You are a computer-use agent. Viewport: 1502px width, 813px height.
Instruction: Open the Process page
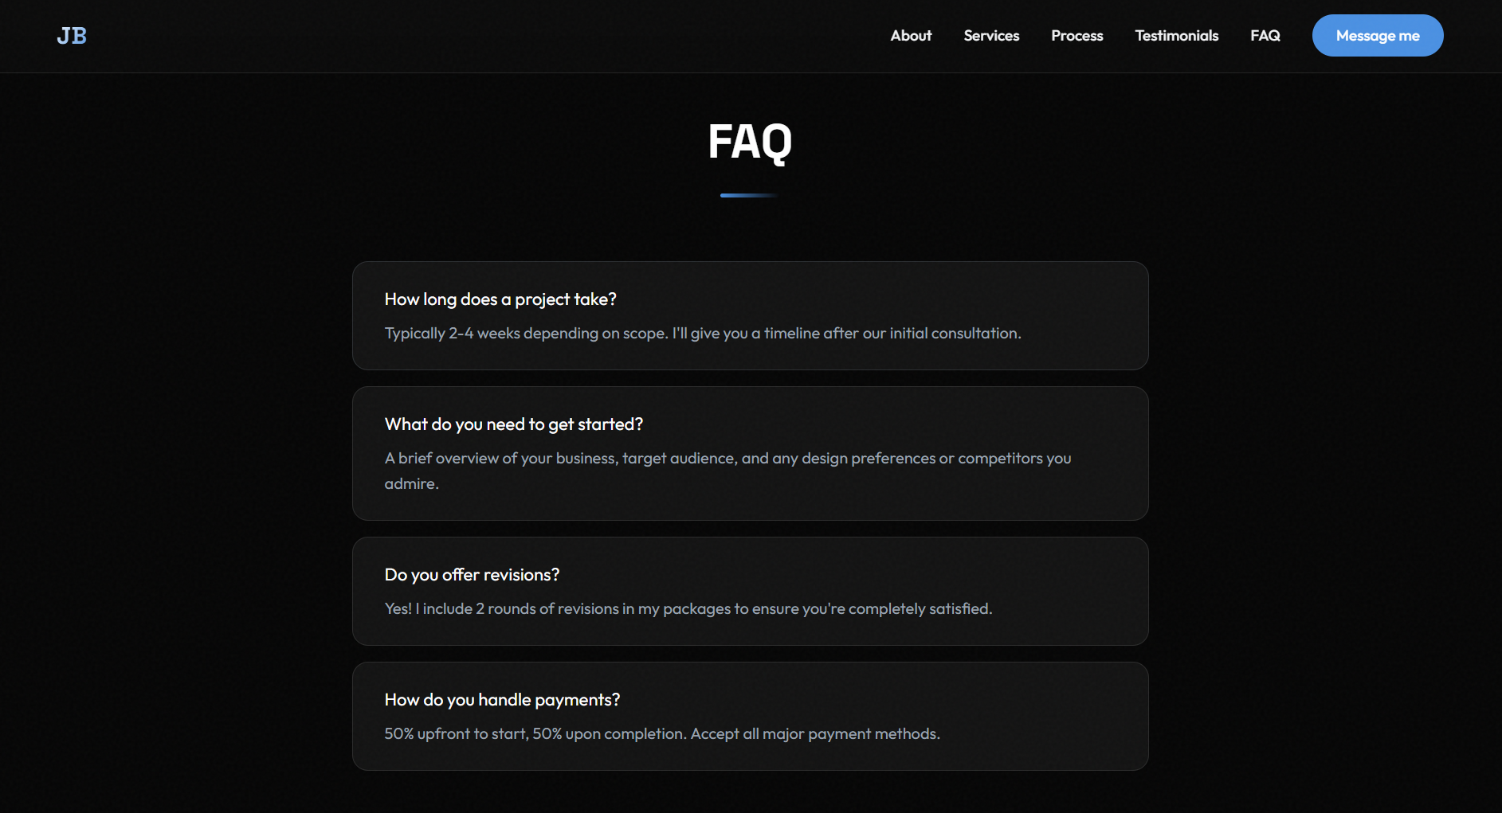[x=1076, y=36]
